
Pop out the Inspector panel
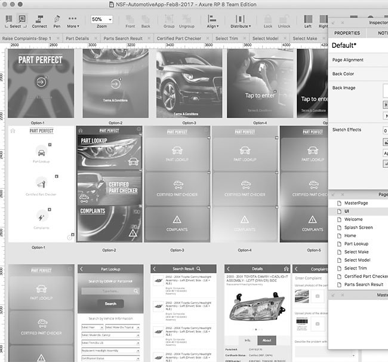coord(333,23)
